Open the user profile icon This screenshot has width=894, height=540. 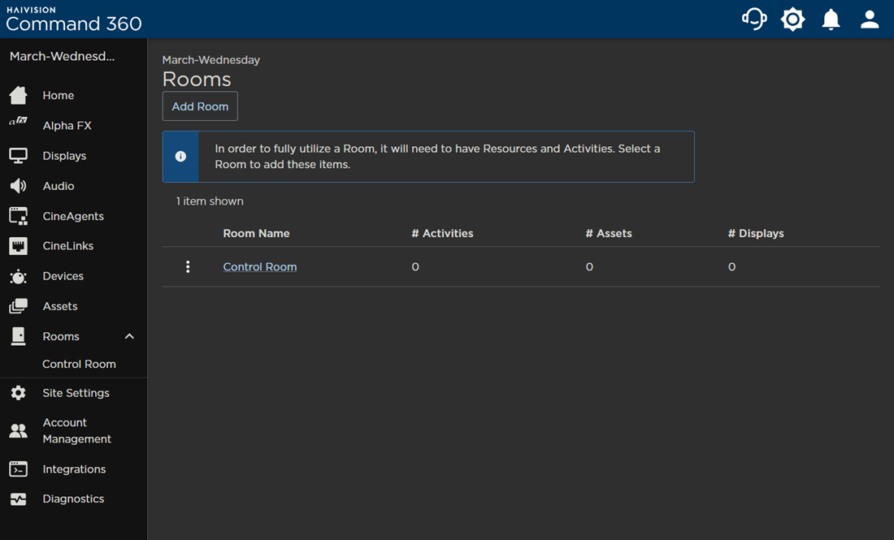pyautogui.click(x=870, y=19)
